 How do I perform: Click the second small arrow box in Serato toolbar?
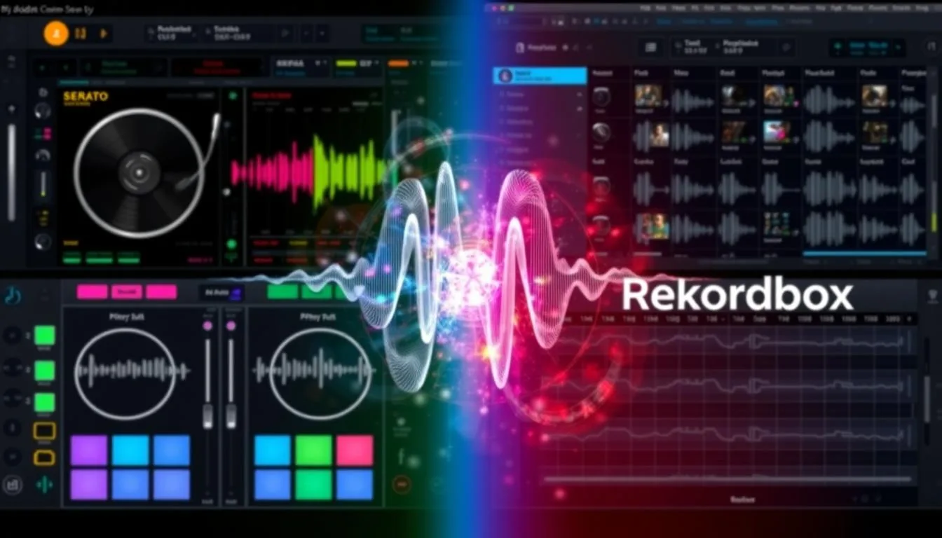(x=322, y=33)
